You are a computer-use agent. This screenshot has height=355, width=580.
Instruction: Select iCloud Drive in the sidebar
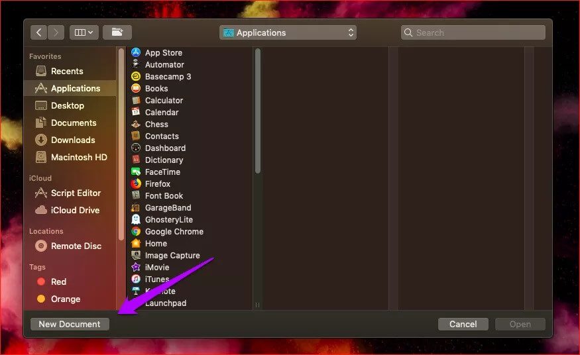coord(70,210)
